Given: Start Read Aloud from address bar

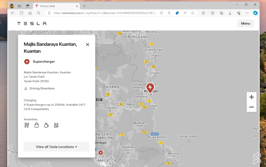Looking at the screenshot, I should point(185,13).
